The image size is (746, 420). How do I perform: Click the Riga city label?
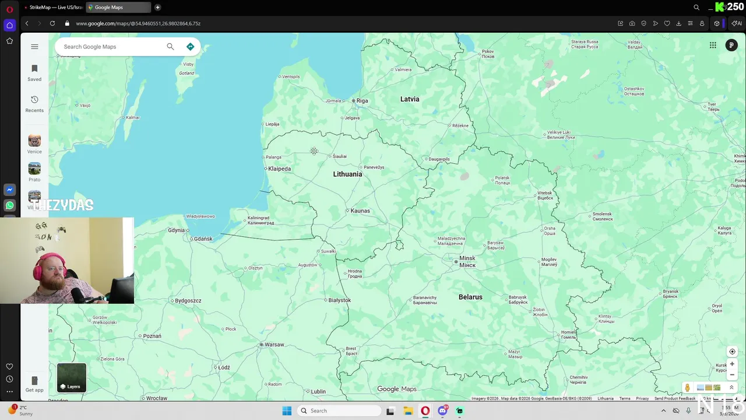pos(362,101)
